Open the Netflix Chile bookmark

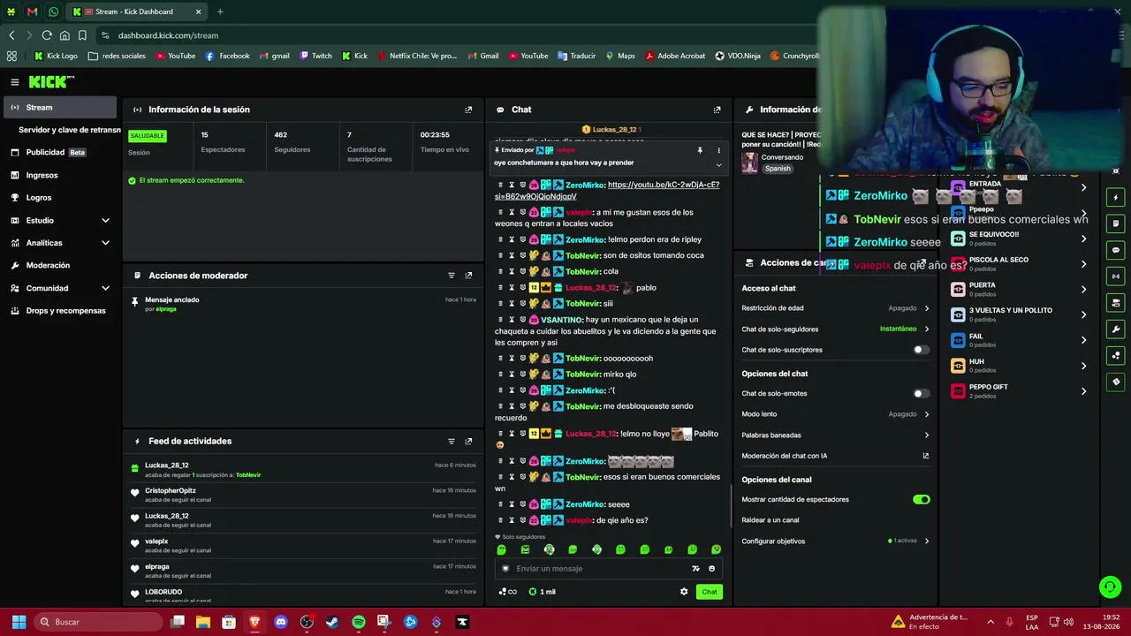[416, 56]
